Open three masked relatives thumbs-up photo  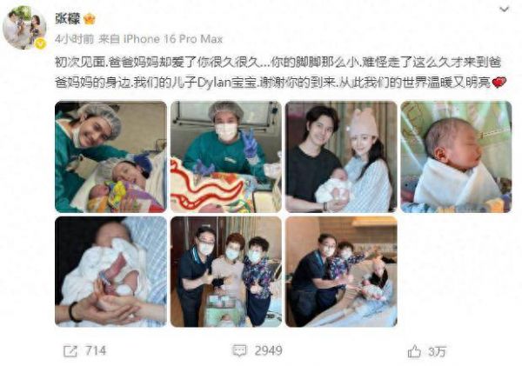pyautogui.click(x=226, y=271)
